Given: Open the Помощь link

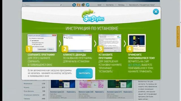Looking at the screenshot, I should tap(121, 5).
